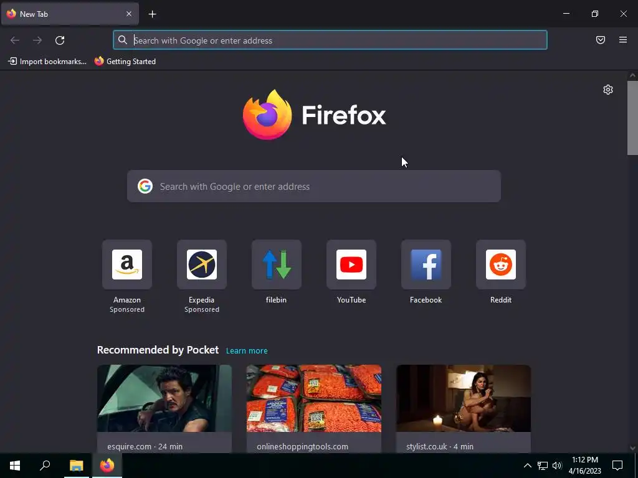Open Windows taskbar search

tap(45, 466)
